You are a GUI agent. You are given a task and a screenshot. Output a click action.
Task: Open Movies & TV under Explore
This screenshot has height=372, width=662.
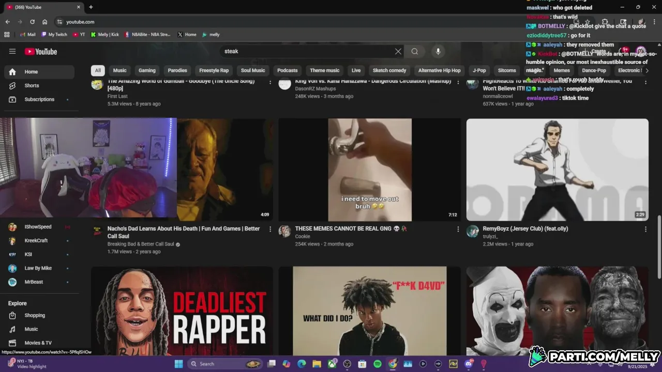pos(39,343)
